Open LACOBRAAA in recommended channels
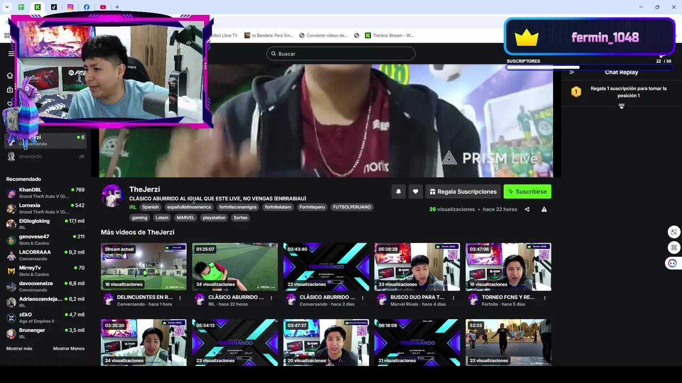This screenshot has height=383, width=682. [45, 255]
